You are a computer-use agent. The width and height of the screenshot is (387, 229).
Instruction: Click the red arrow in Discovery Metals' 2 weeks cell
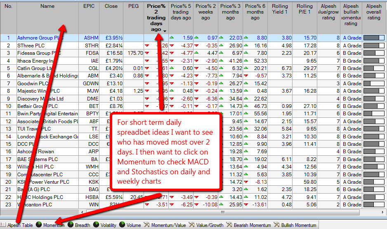(x=196, y=98)
